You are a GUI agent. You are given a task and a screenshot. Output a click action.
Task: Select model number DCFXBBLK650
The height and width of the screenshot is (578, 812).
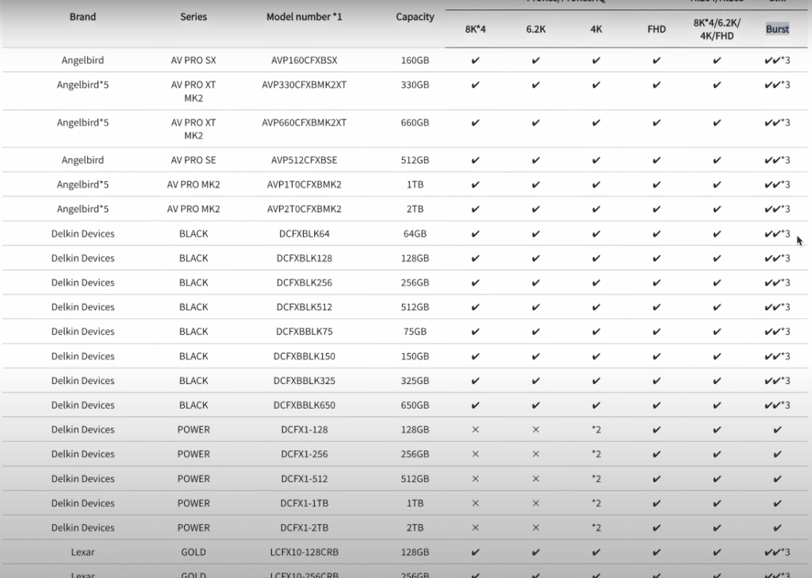304,405
